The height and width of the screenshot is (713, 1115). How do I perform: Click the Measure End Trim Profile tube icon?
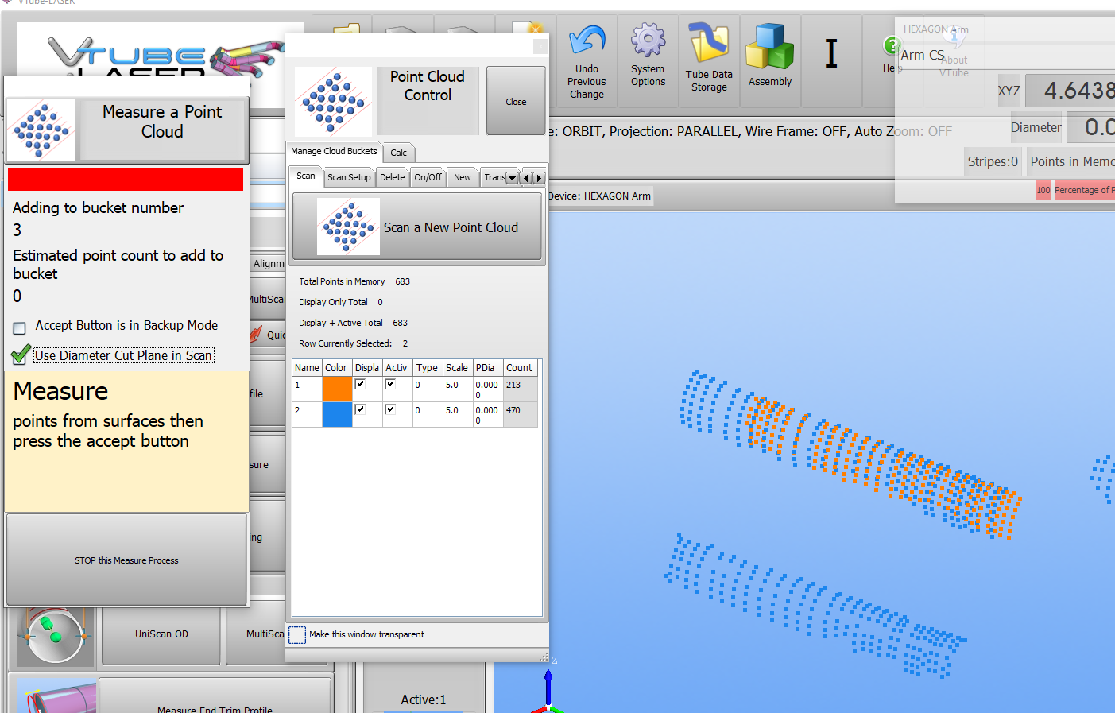(57, 697)
